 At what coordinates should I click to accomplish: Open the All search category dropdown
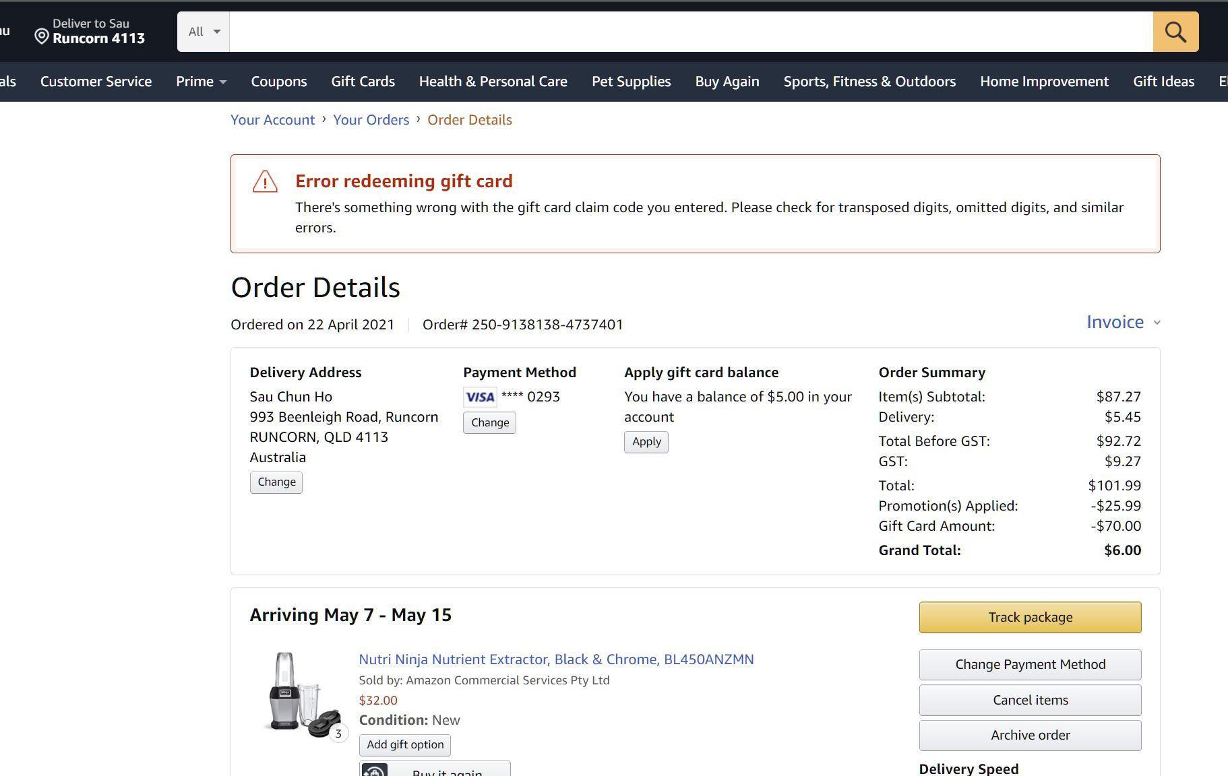204,32
